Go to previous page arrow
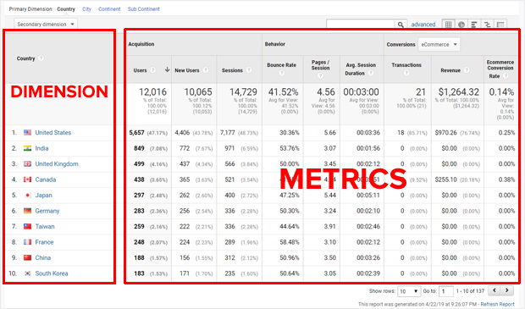525x309 pixels. pyautogui.click(x=495, y=290)
